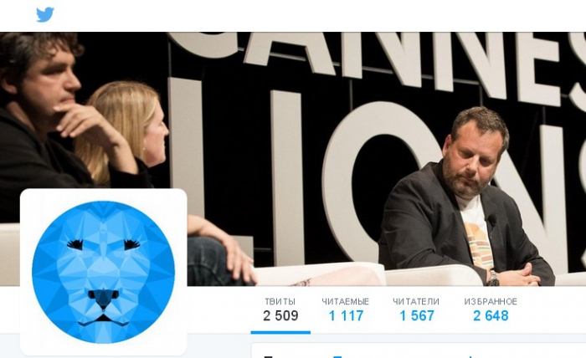
Task: Click the 2 648 favorites count
Action: pos(491,316)
